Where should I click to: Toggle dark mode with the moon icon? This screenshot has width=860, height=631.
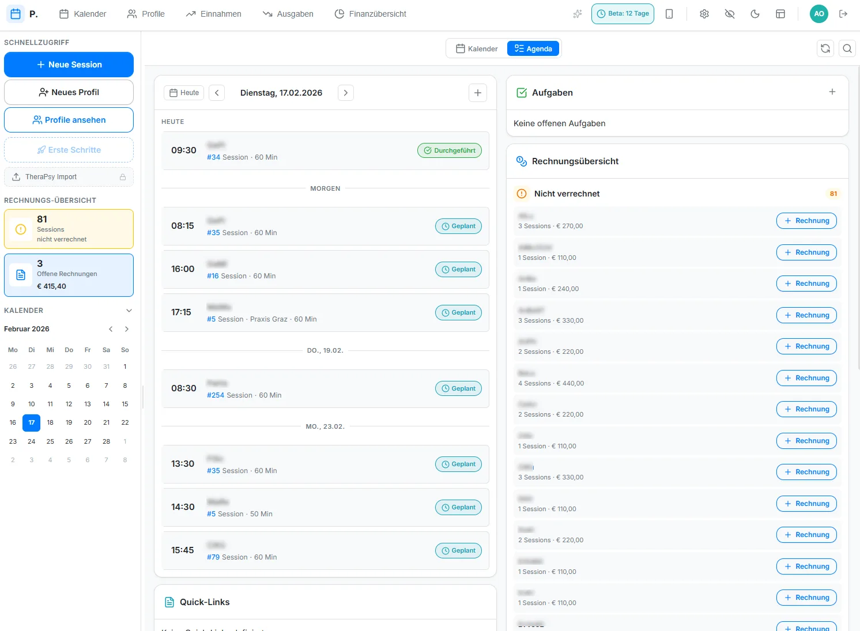(x=755, y=14)
